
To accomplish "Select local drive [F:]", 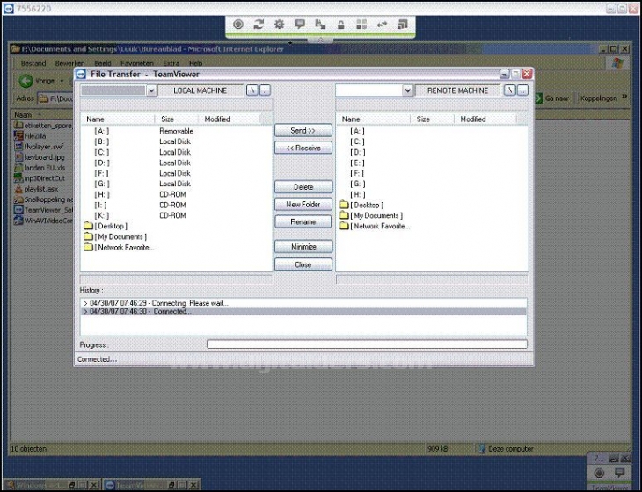I will [x=101, y=173].
